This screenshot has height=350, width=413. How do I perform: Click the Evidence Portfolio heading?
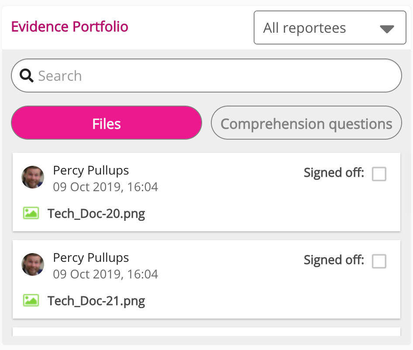69,27
